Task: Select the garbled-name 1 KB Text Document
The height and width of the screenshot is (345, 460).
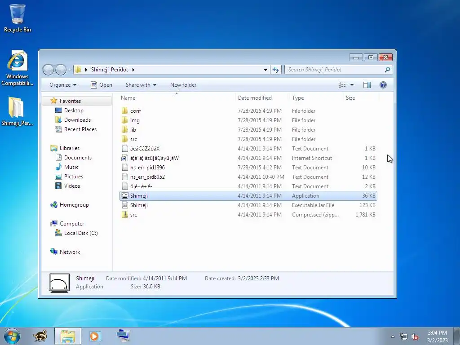Action: 248,148
